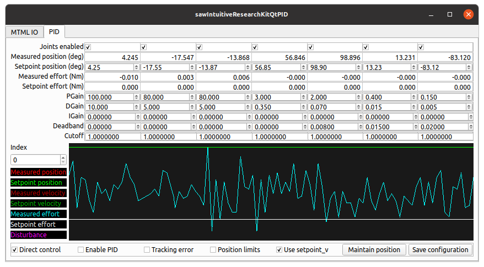Click the stepper on setpoint position -13.87
Screen dimensions: 484x267
pos(248,67)
